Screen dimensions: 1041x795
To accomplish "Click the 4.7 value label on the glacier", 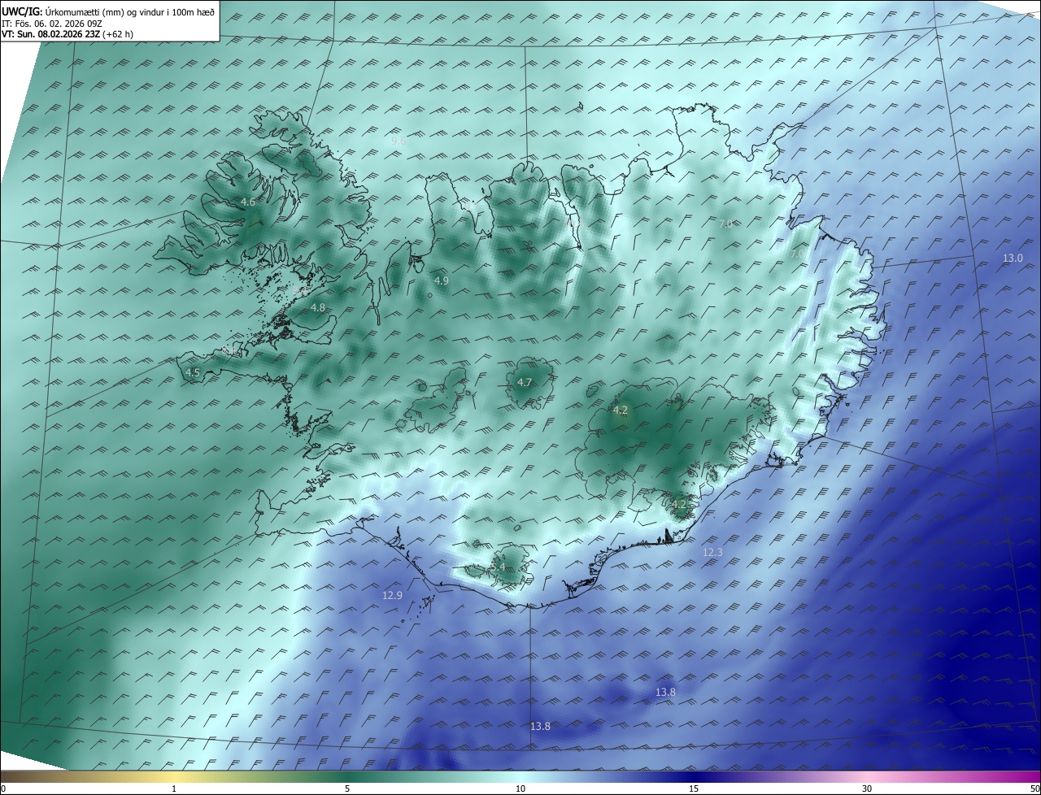I will coord(525,382).
